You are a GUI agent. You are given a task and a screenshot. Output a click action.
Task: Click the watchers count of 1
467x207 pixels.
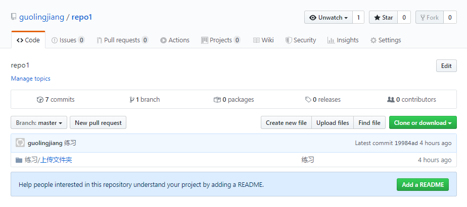[x=358, y=18]
